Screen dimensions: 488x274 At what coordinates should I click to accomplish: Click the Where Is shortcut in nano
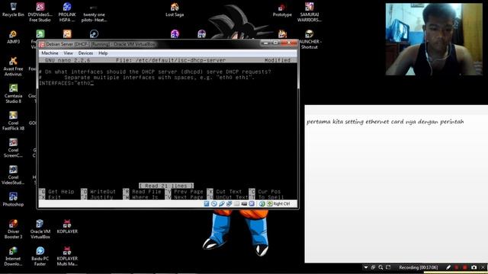tap(141, 197)
